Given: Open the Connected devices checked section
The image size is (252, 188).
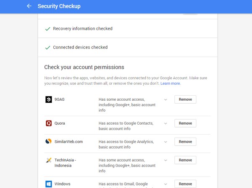Looking at the screenshot, I should [x=128, y=47].
